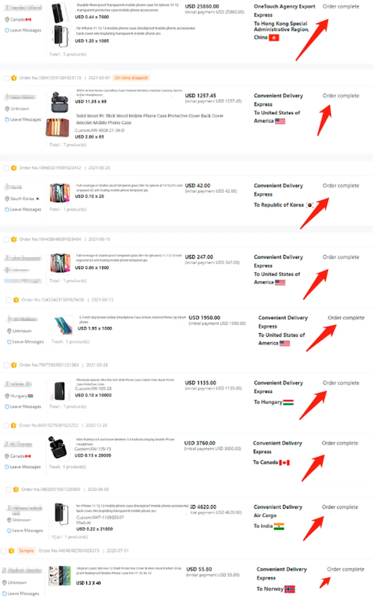Check the box for the 2021-03-28 order
Image resolution: width=373 pixels, height=597 pixels.
(x=6, y=365)
